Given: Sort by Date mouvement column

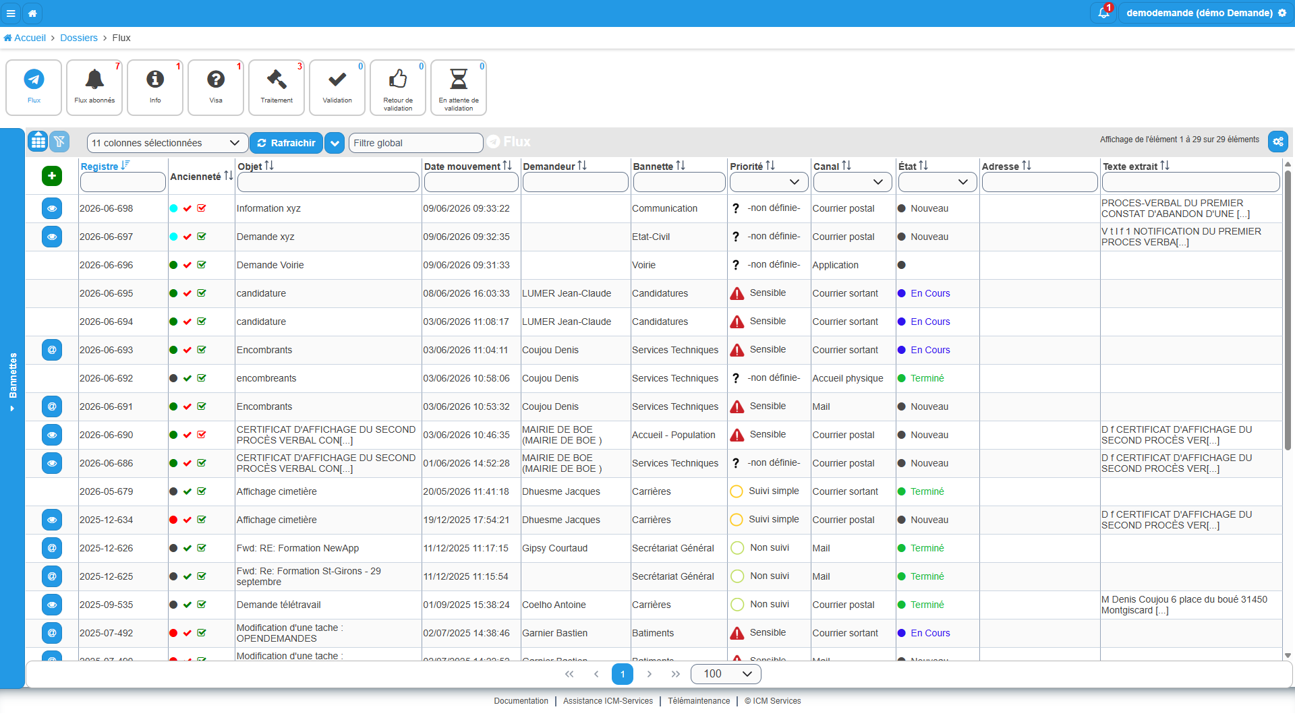Looking at the screenshot, I should coord(468,166).
